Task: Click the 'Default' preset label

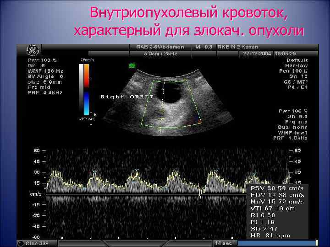Action: coord(297,60)
